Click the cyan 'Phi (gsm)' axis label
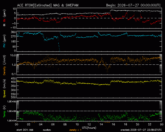 coord(4,41)
